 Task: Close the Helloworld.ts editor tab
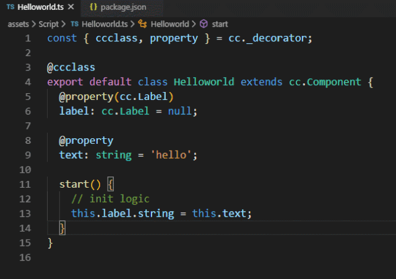coord(71,7)
